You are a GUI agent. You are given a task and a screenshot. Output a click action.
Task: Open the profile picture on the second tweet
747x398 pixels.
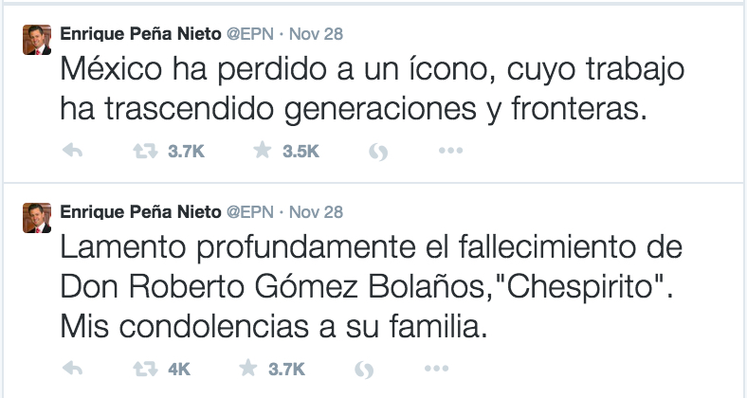[x=37, y=218]
